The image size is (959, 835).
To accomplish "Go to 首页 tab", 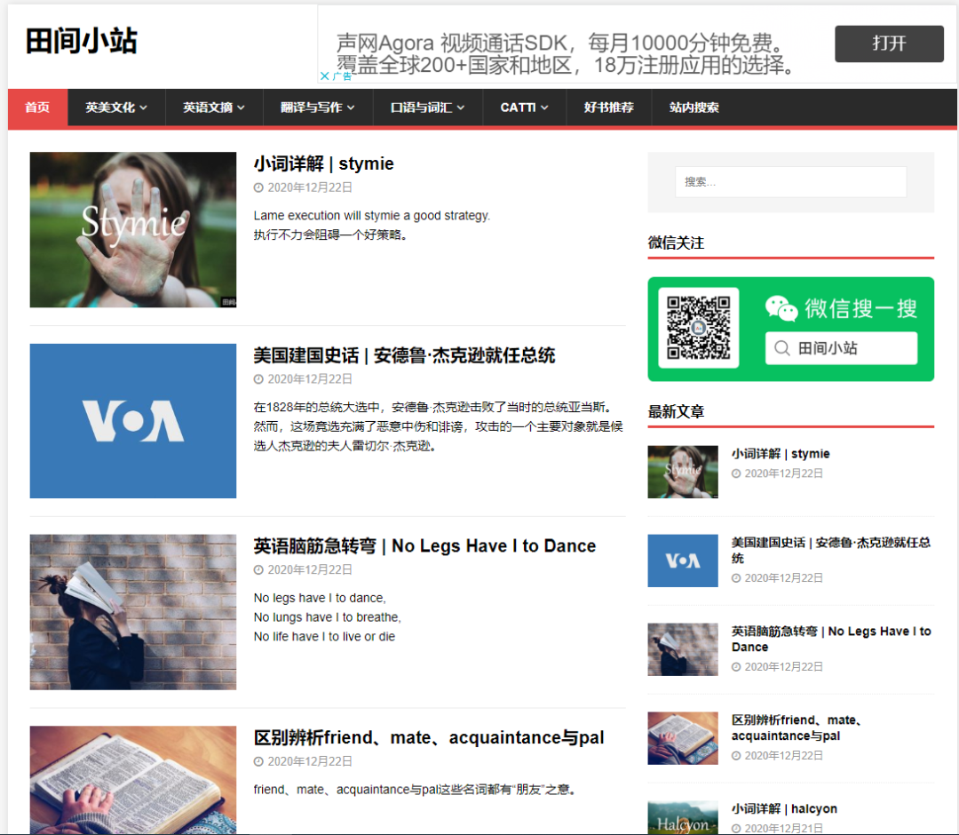I will coord(37,107).
